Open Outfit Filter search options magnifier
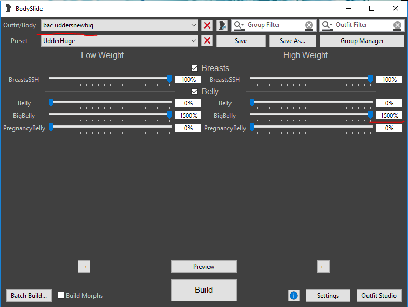 (328, 25)
